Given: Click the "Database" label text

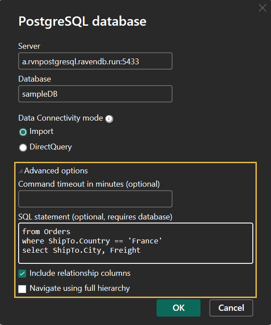Looking at the screenshot, I should (x=35, y=79).
